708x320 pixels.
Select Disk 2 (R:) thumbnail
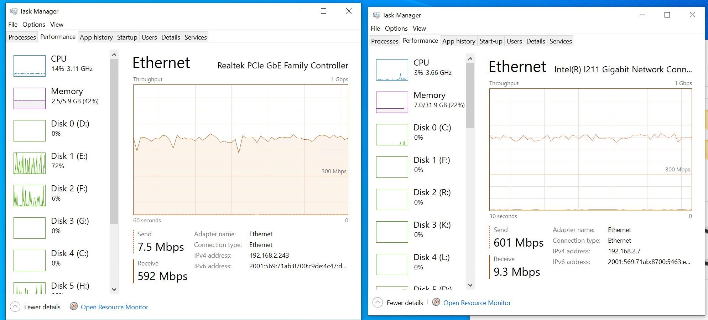click(392, 200)
